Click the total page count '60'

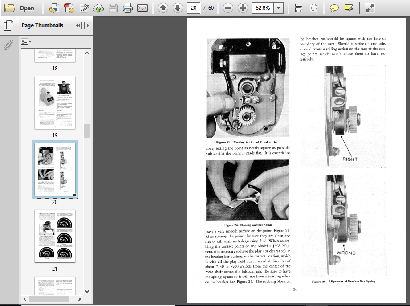pos(211,8)
